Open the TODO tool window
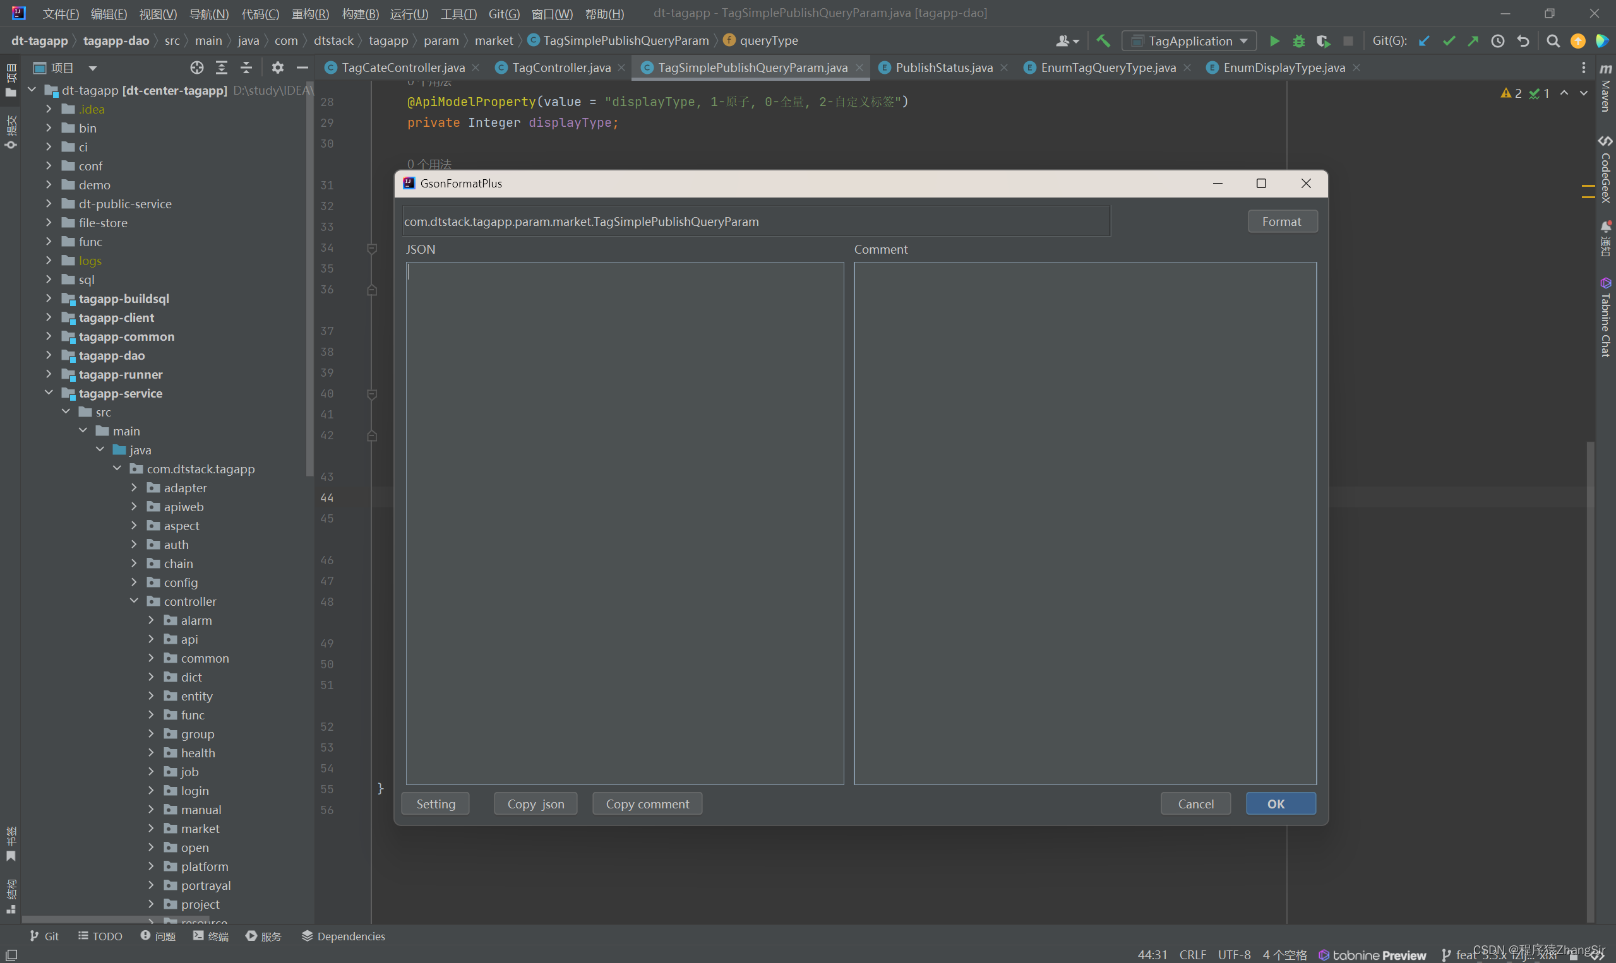Image resolution: width=1616 pixels, height=963 pixels. tap(100, 936)
